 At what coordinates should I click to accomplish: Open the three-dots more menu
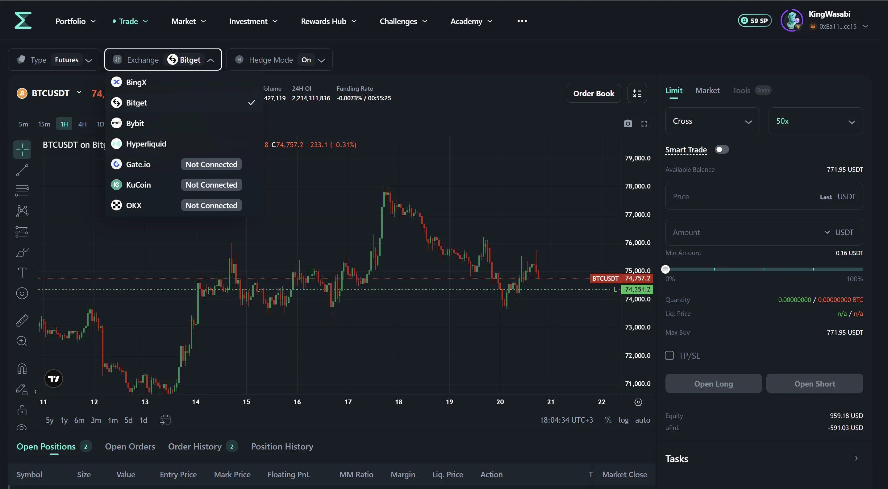coord(522,21)
